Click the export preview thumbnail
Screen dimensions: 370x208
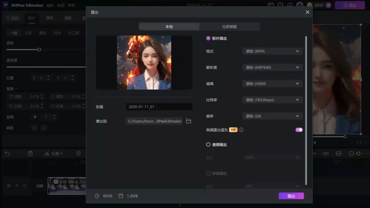click(144, 63)
